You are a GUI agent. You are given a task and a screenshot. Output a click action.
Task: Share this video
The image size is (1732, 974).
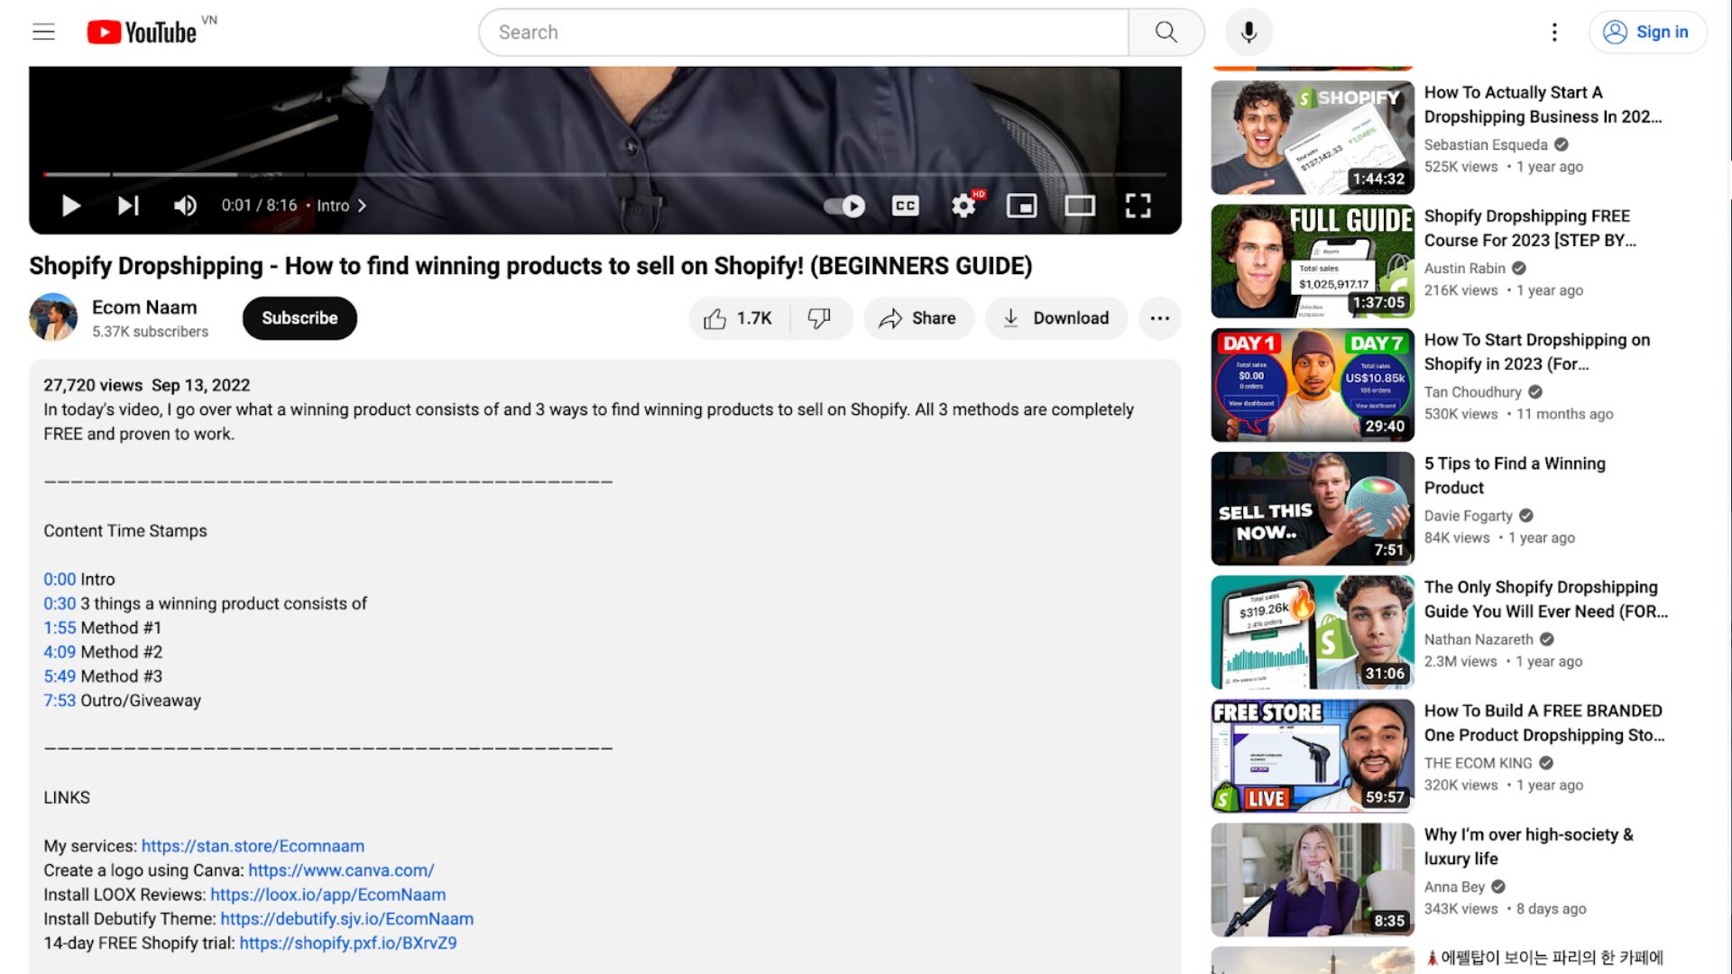918,318
